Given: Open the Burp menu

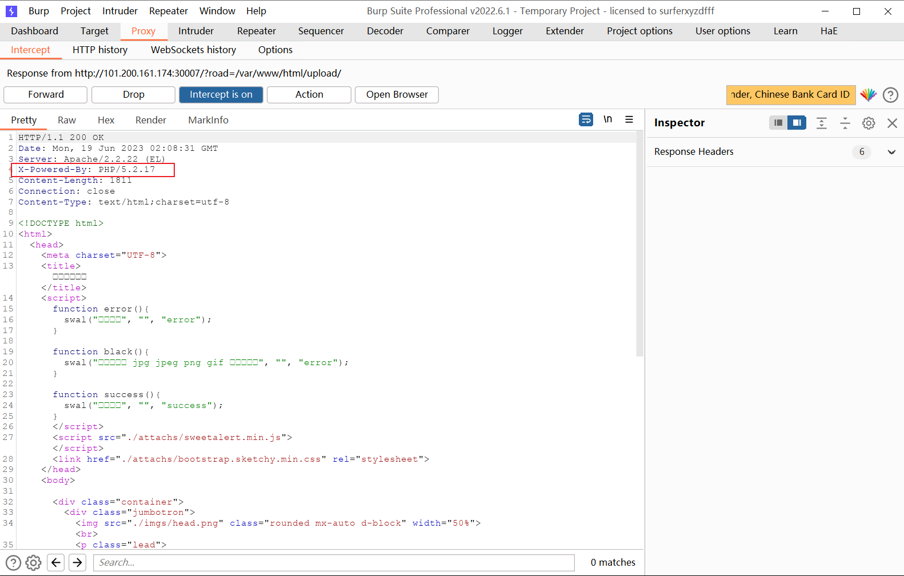Looking at the screenshot, I should click(39, 11).
